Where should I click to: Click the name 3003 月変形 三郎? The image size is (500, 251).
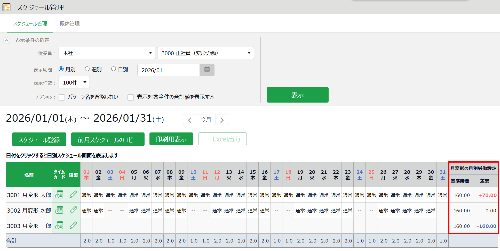pos(29,226)
